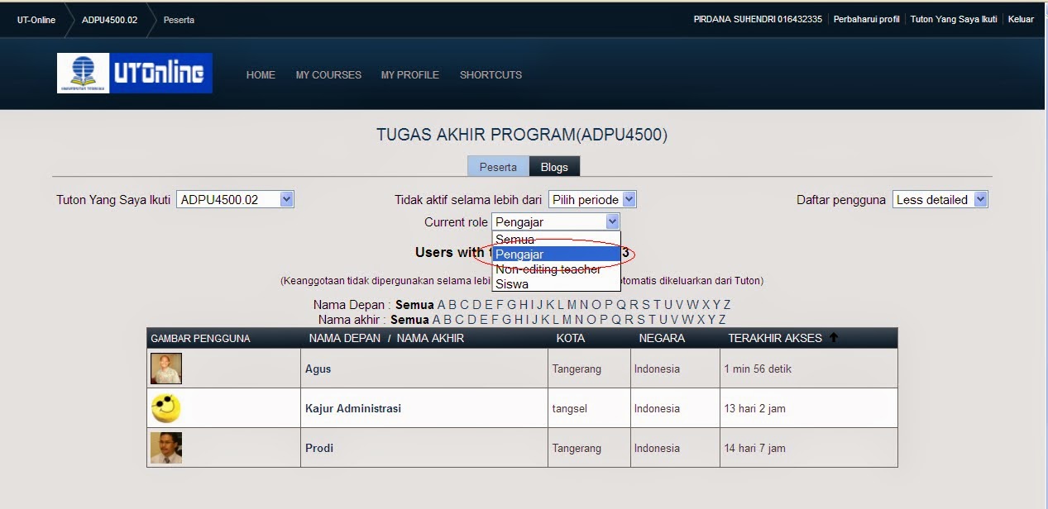Image resolution: width=1048 pixels, height=509 pixels.
Task: Filter Nama Depan by letter A
Action: point(442,305)
